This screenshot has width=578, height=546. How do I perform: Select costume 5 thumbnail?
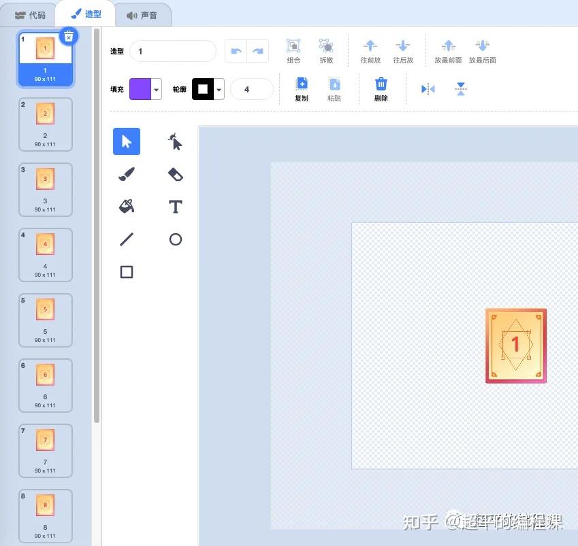[x=45, y=320]
